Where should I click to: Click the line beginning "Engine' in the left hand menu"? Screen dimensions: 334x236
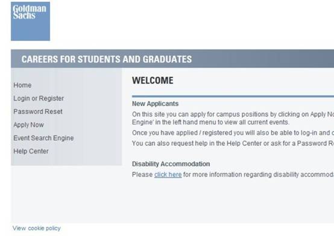pos(210,122)
